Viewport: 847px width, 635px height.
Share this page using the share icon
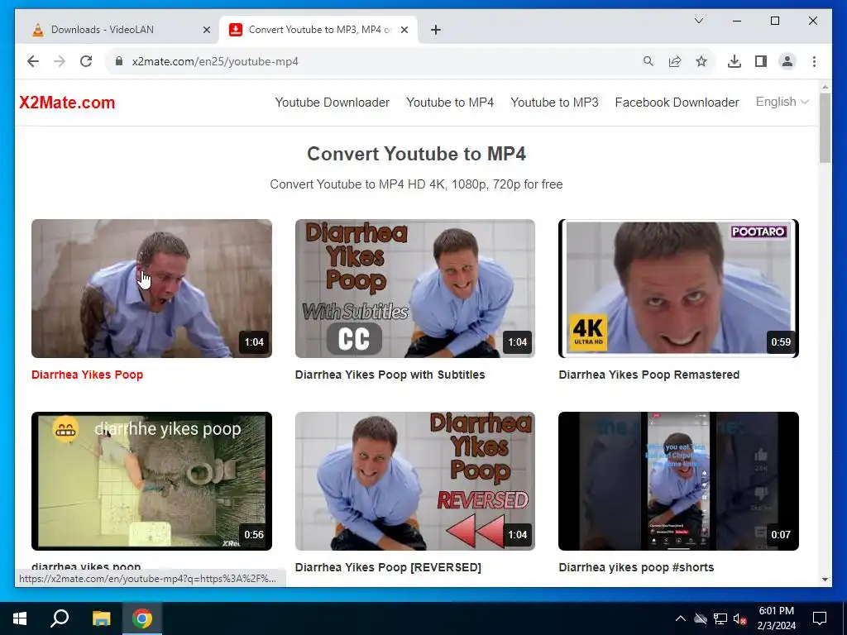(675, 61)
